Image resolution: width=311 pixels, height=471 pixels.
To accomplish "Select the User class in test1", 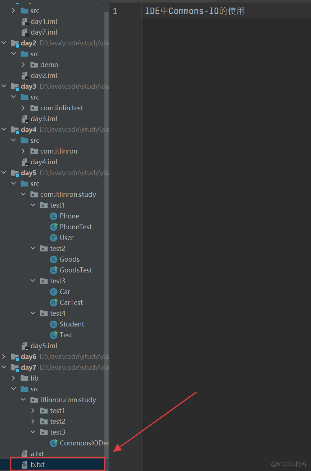I will pos(67,237).
